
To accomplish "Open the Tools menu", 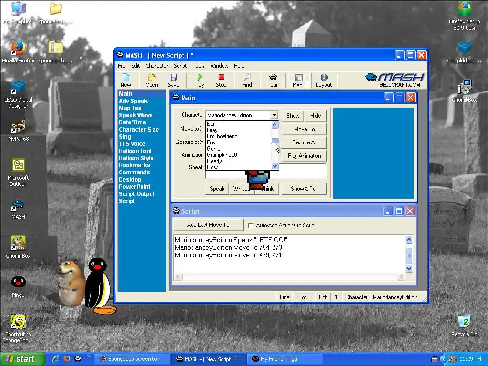I will [x=199, y=66].
